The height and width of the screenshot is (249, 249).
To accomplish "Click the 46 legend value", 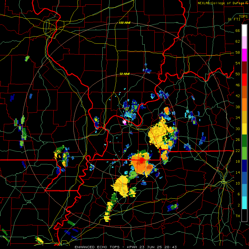I will click(238, 85).
